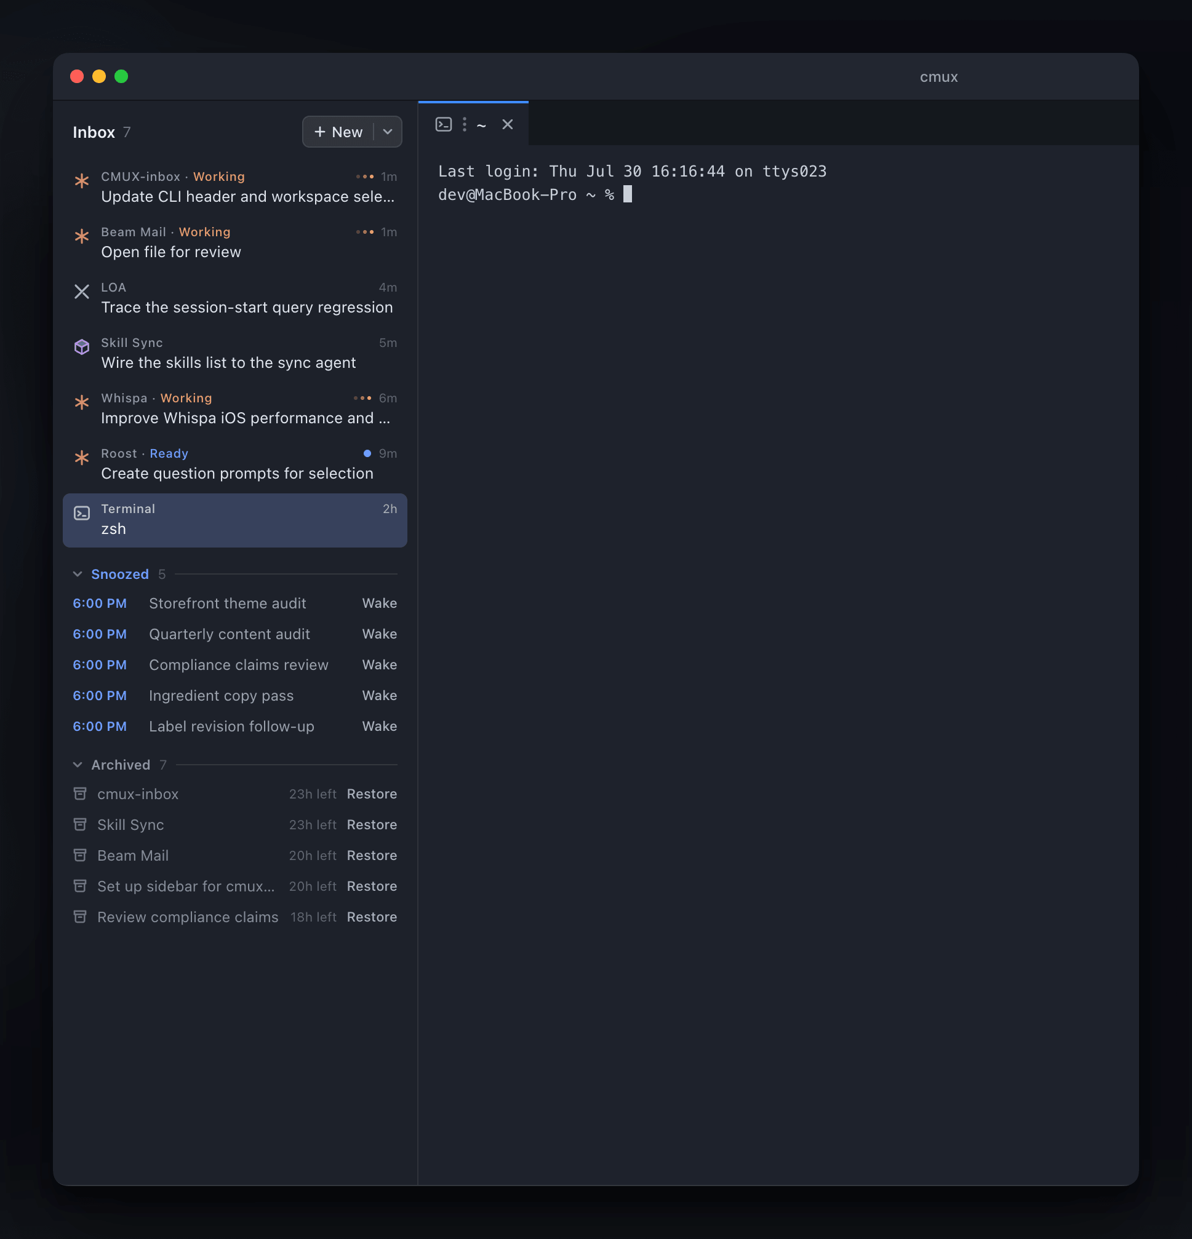The image size is (1192, 1239).
Task: Click the Last login line in terminal
Action: (633, 171)
